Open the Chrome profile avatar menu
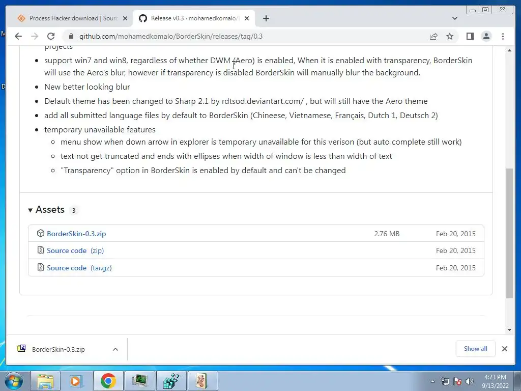This screenshot has height=391, width=521. [486, 36]
